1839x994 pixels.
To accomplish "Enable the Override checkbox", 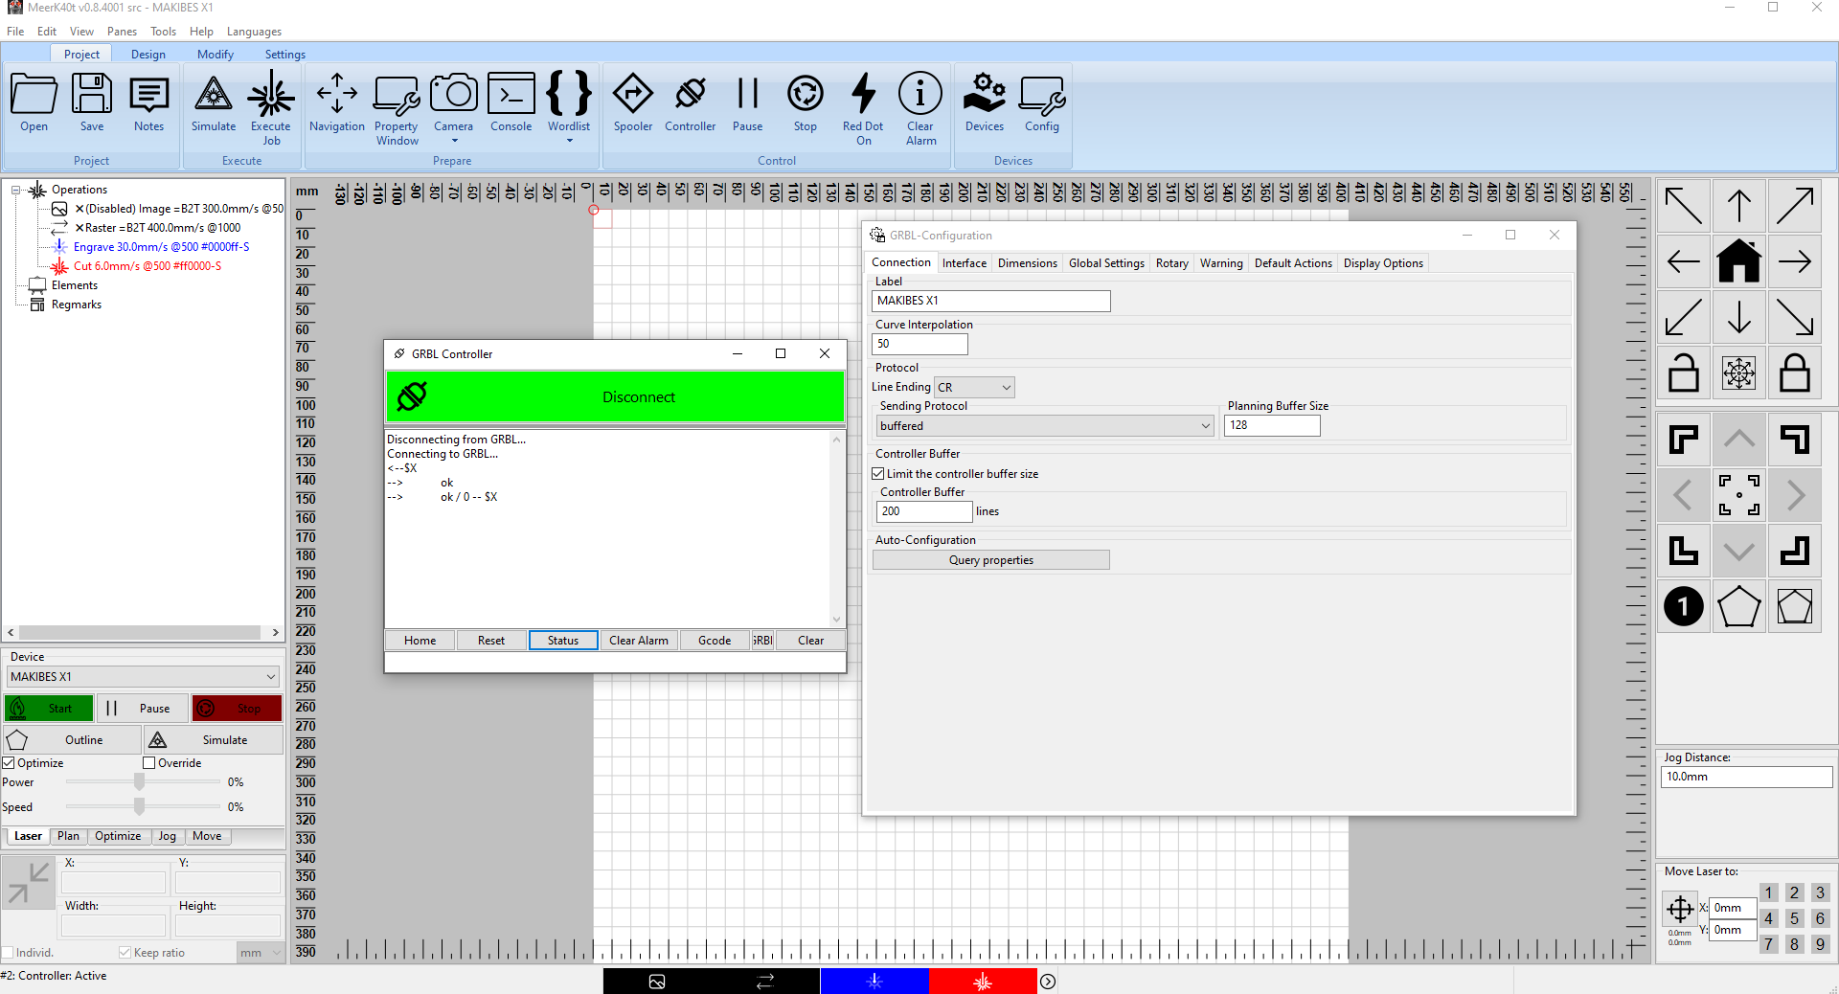I will tap(148, 763).
